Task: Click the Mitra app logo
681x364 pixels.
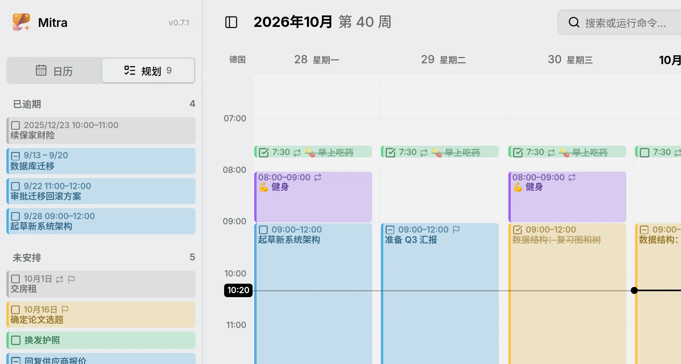Action: 21,22
